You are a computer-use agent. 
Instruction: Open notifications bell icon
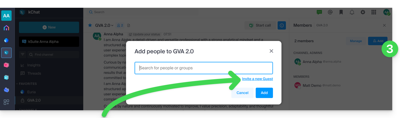[352, 12]
